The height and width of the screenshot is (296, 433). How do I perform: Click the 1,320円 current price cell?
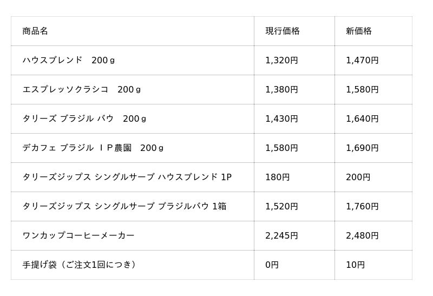(x=281, y=60)
